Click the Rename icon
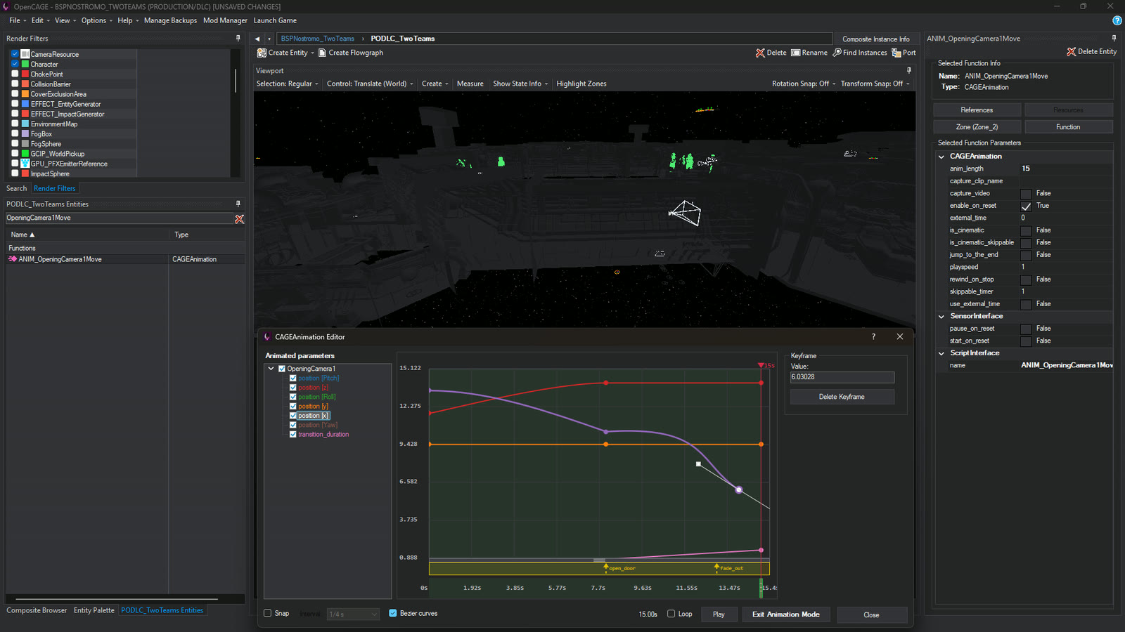The width and height of the screenshot is (1125, 632). [x=796, y=53]
